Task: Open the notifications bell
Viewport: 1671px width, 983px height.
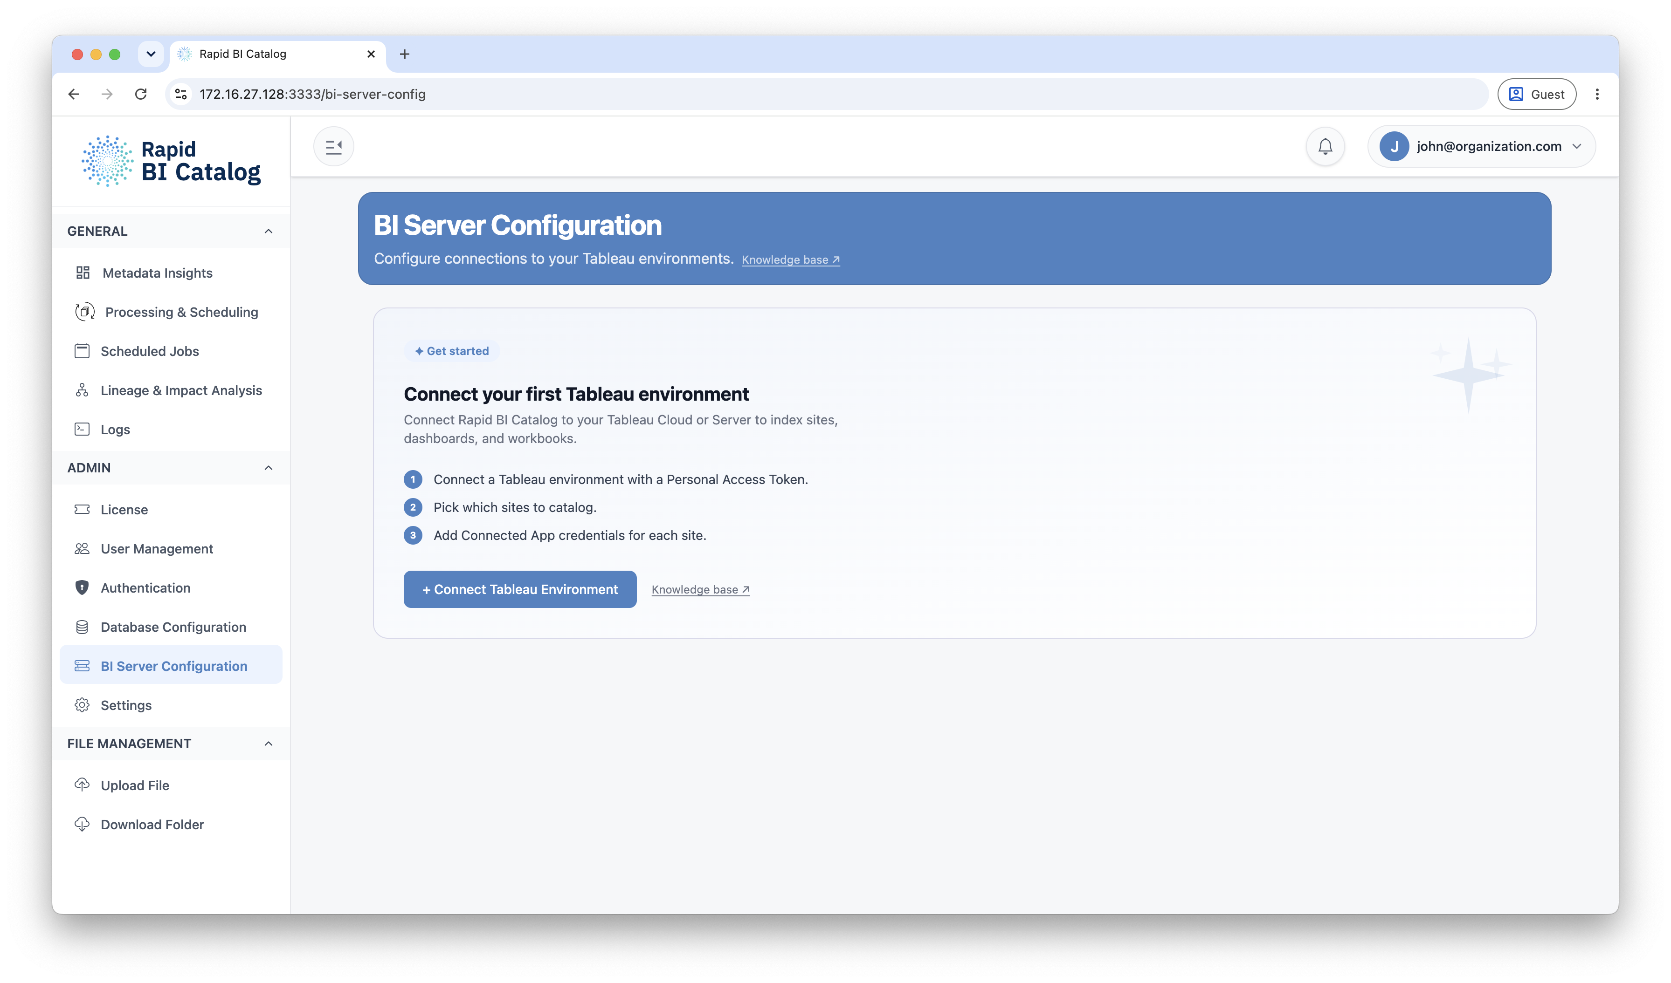Action: (x=1325, y=146)
